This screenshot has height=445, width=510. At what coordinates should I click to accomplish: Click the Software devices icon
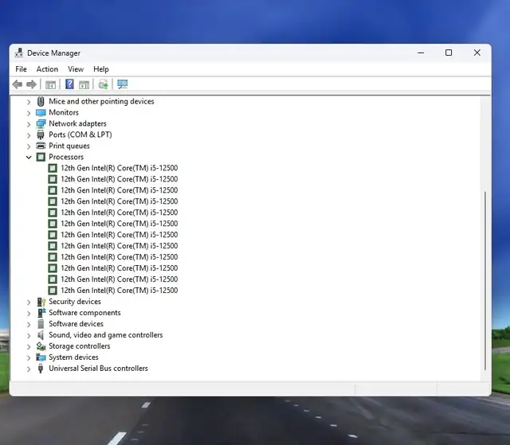(41, 324)
